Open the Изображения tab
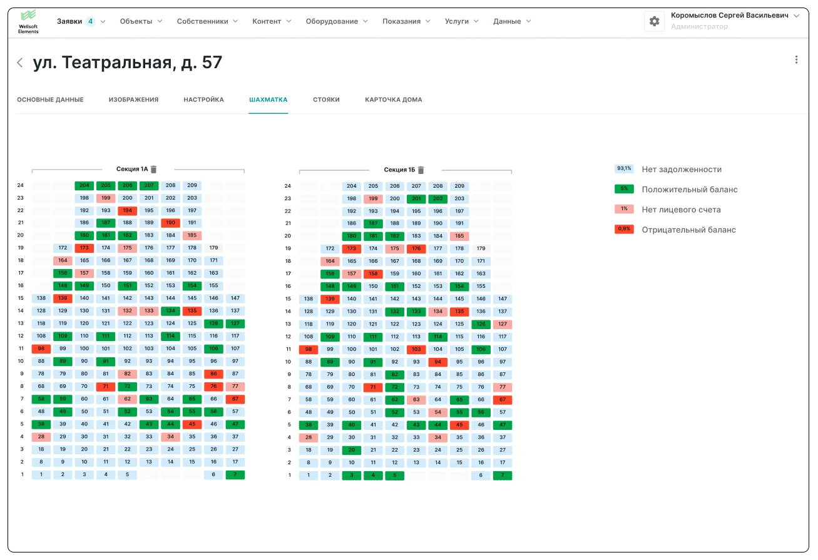Image resolution: width=818 pixels, height=560 pixels. point(133,99)
